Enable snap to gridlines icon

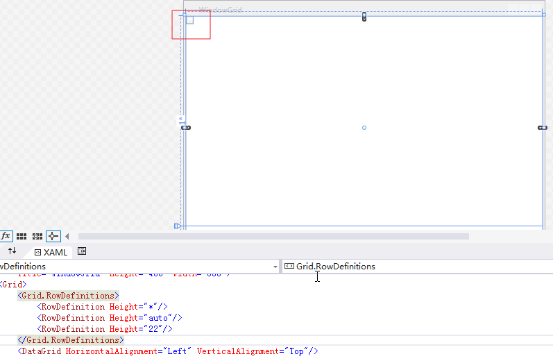(37, 236)
